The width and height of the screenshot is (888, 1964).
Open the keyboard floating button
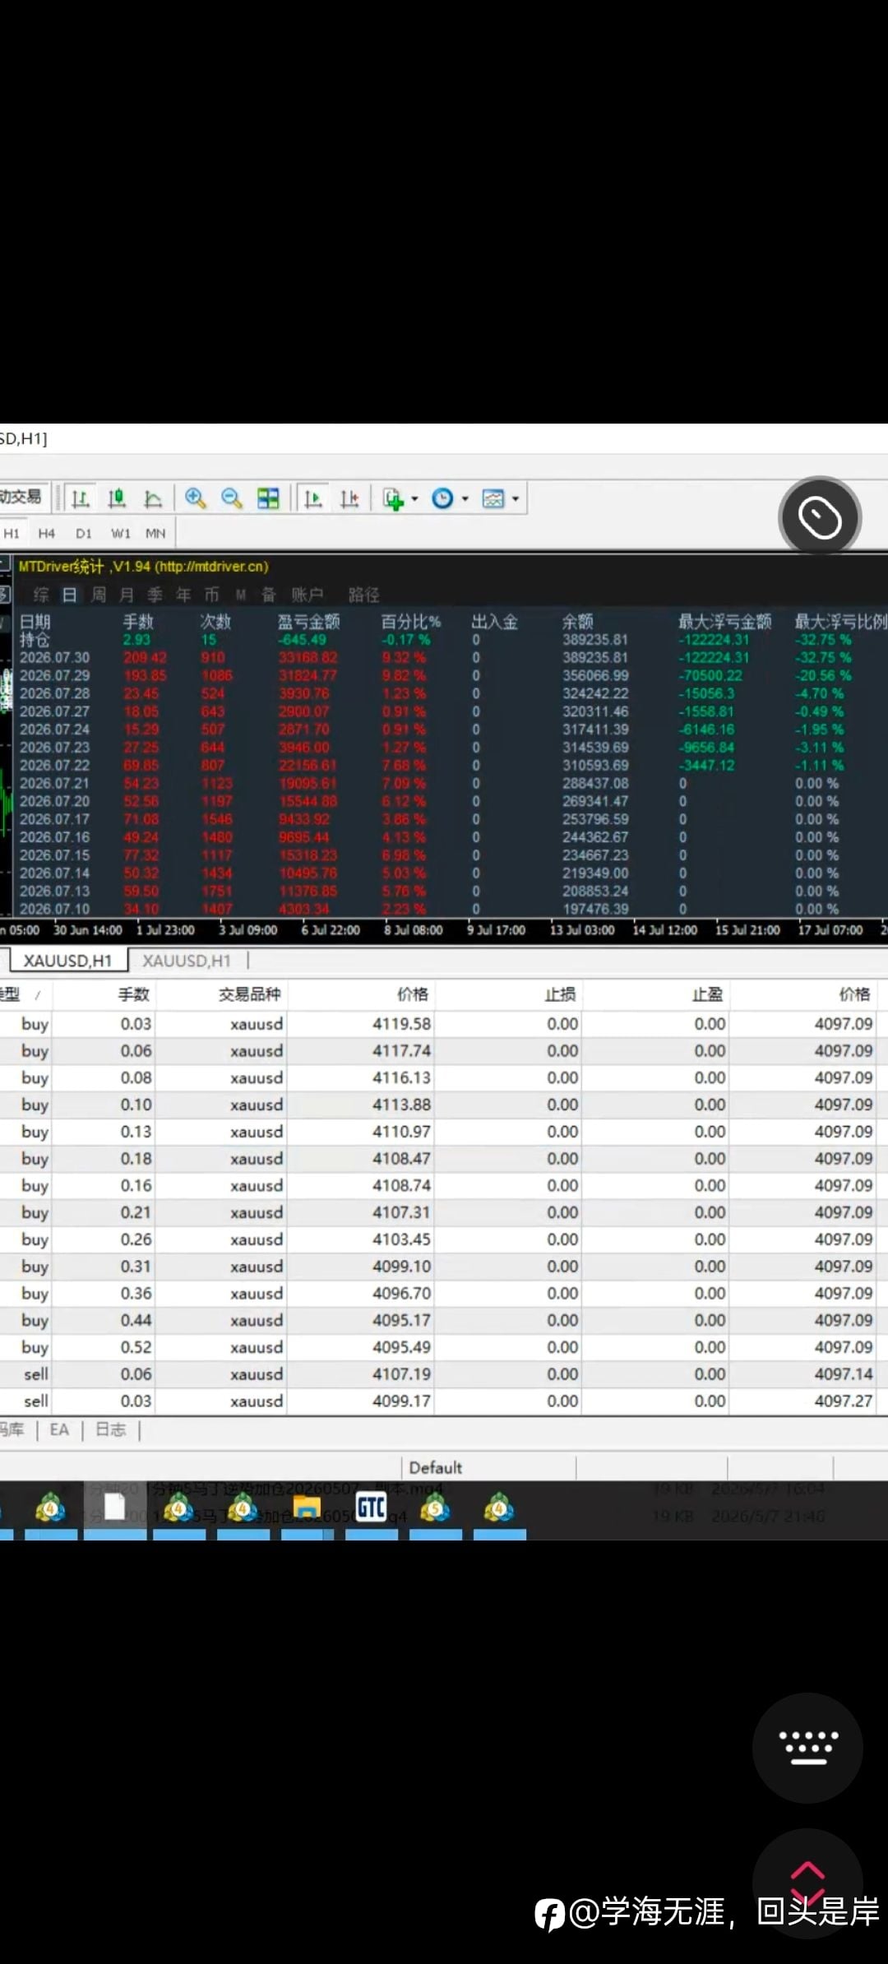(x=807, y=1748)
